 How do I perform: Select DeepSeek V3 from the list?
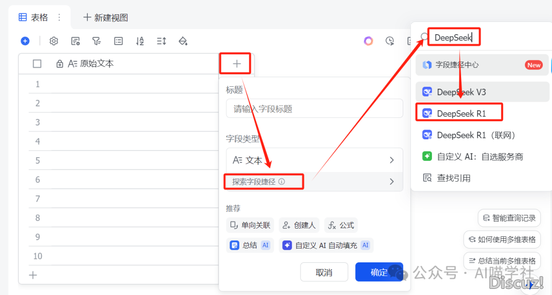[x=482, y=92]
